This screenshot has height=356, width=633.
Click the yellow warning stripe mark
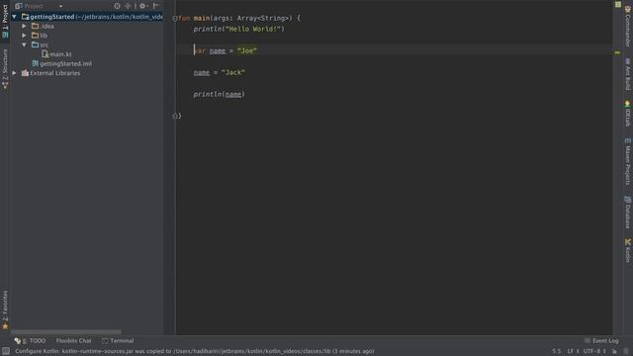[x=617, y=52]
